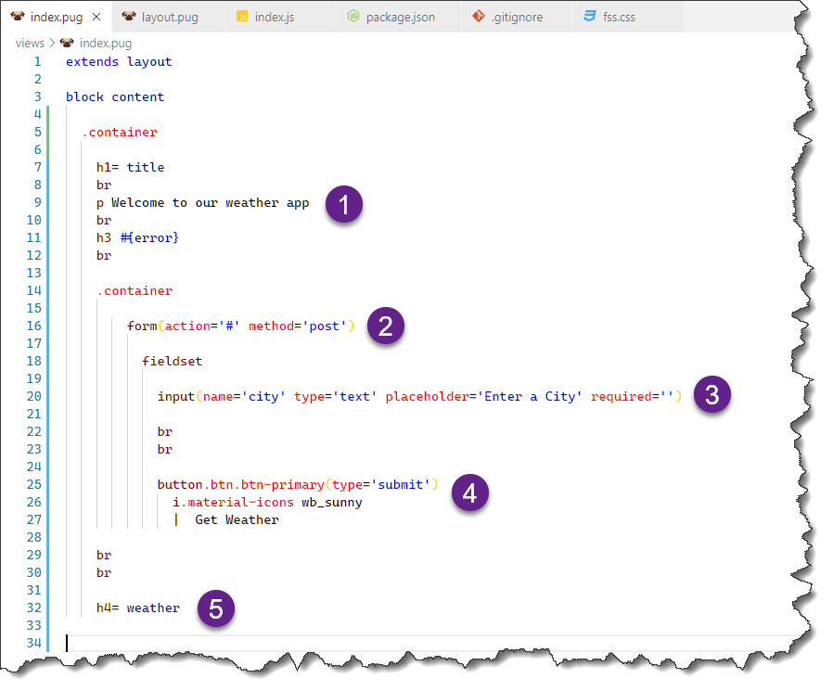Click the pug icon on the index.pug tab
The image size is (833, 691).
click(18, 17)
